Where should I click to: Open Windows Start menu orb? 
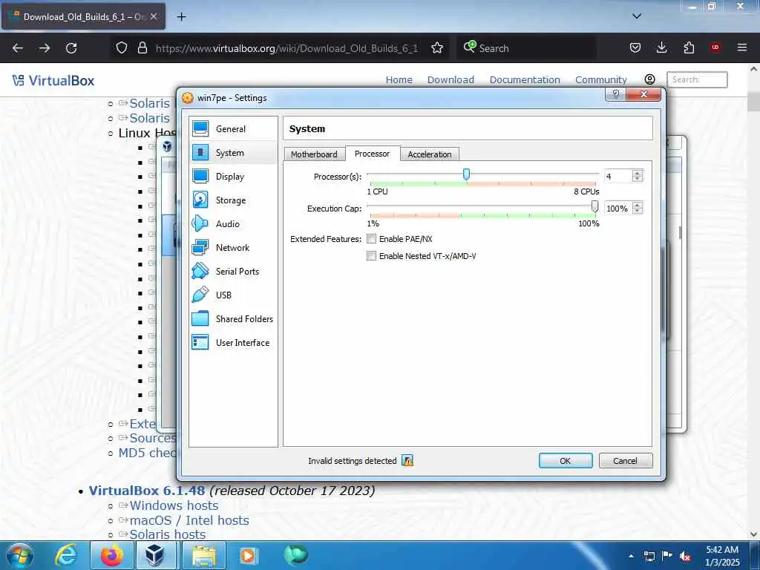(20, 555)
